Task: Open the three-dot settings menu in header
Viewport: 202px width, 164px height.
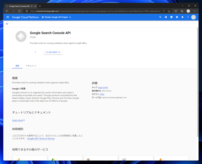Action: tap(188, 17)
